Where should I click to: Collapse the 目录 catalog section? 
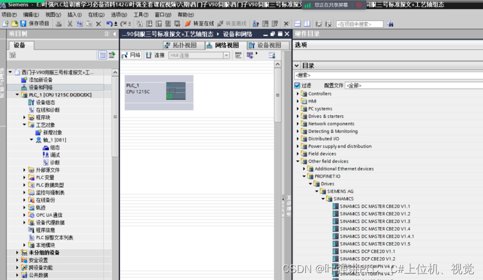297,66
